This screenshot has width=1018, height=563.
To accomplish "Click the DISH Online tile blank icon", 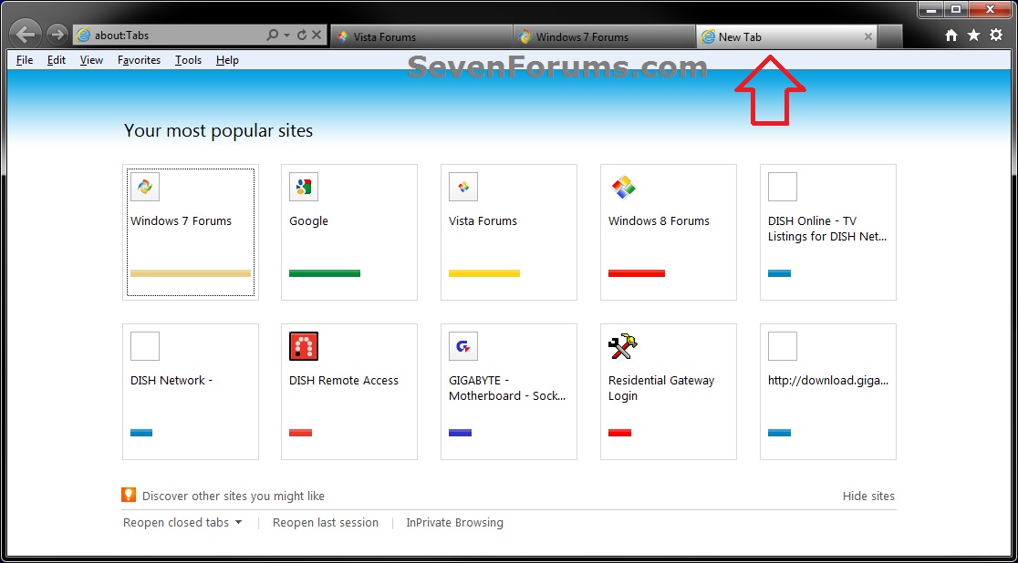I will pyautogui.click(x=783, y=187).
